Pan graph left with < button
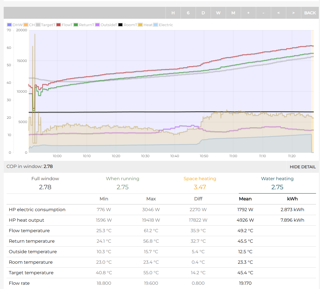Viewport: 320px width, 289px height. click(x=278, y=13)
